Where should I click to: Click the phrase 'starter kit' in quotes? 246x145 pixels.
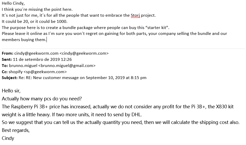(x=157, y=27)
